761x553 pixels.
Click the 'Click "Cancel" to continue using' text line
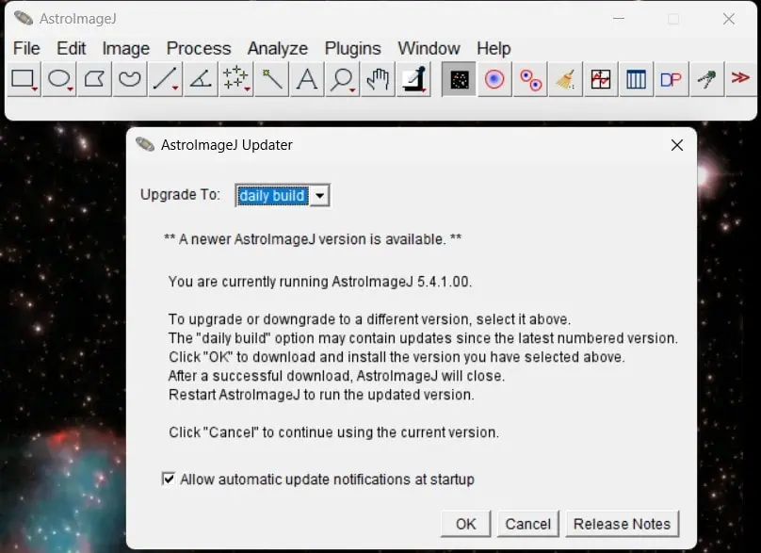[x=334, y=432]
